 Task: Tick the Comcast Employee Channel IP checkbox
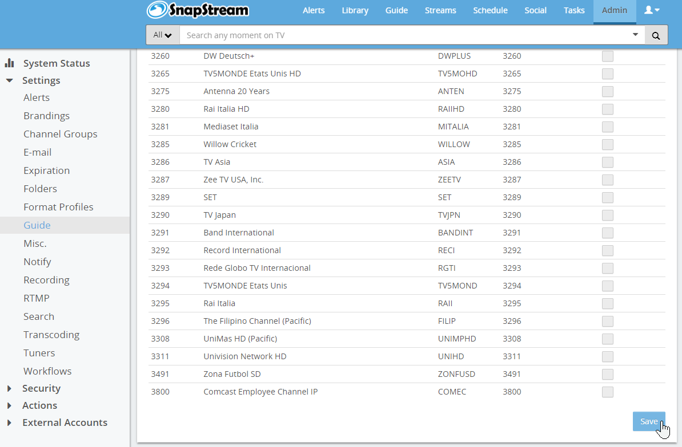[x=608, y=392]
